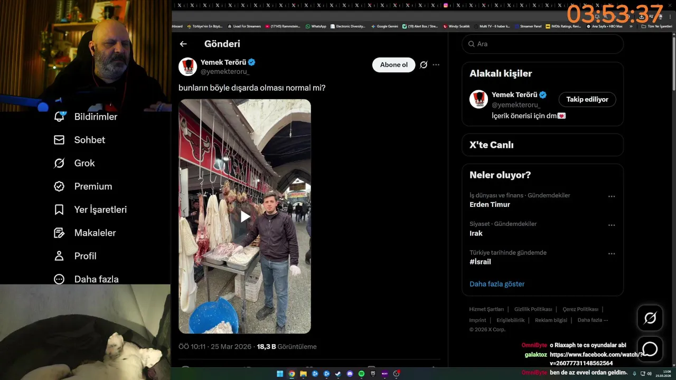Open trending topic Erden Timur

tap(490, 205)
